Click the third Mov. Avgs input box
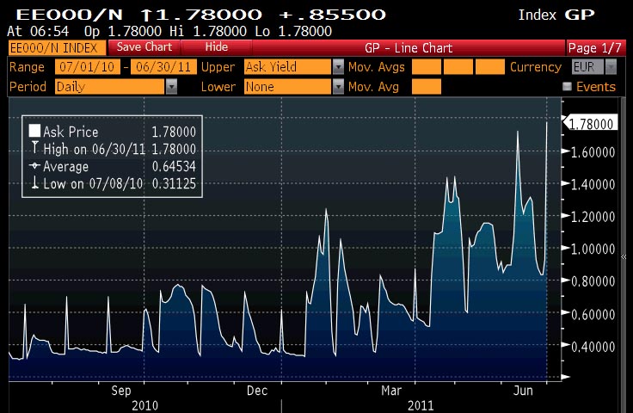Image resolution: width=633 pixels, height=413 pixels. pos(490,67)
